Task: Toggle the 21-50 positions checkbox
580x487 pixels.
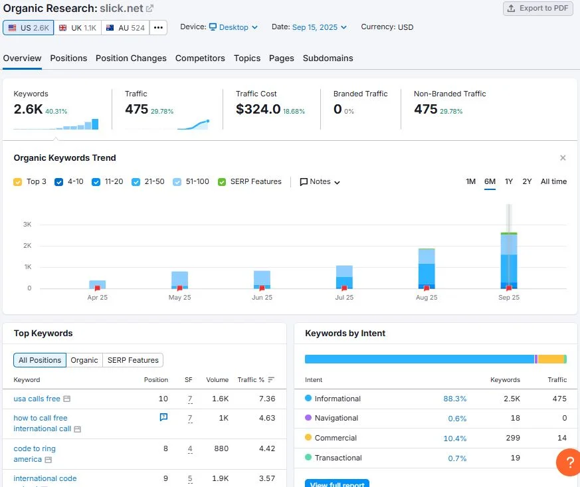Action: [x=136, y=182]
